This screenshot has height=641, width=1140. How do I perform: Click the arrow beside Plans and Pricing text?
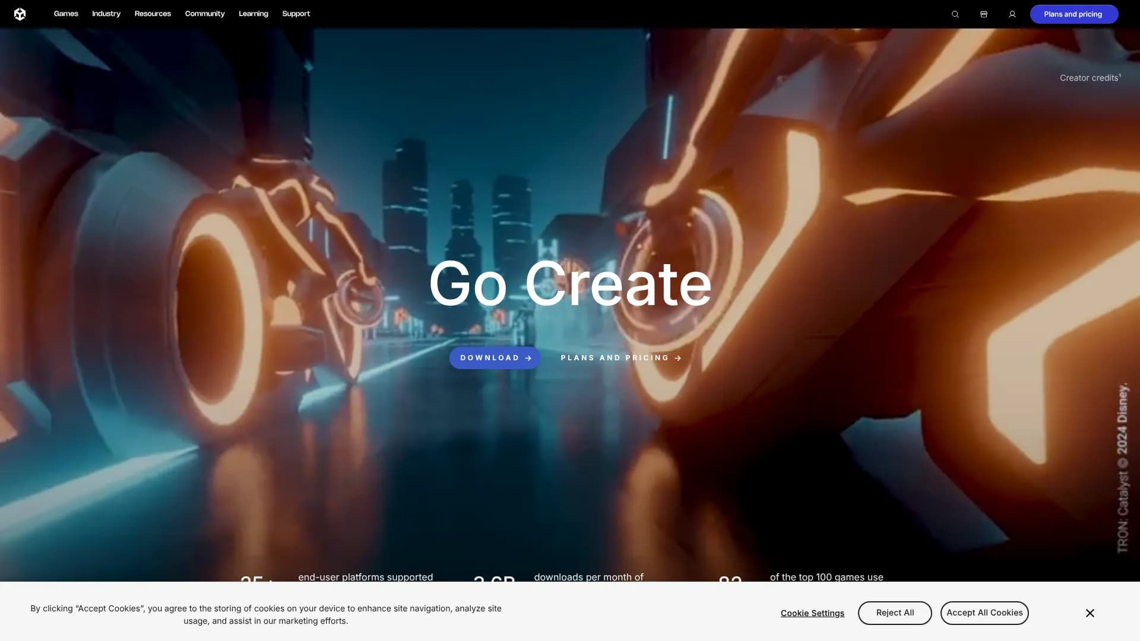click(677, 357)
